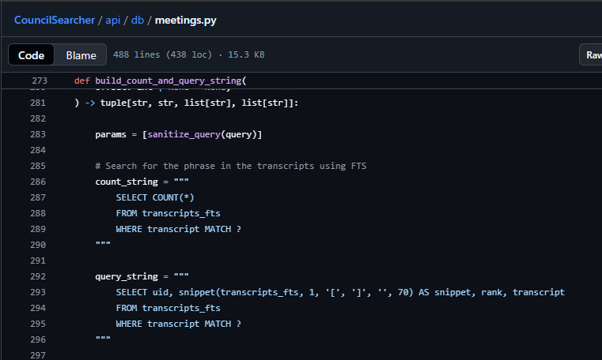The width and height of the screenshot is (602, 360).
Task: Select line number 293
Action: coord(38,292)
